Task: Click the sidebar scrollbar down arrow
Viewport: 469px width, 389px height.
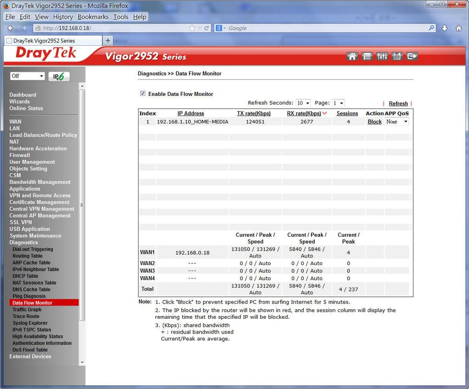Action: (82, 362)
